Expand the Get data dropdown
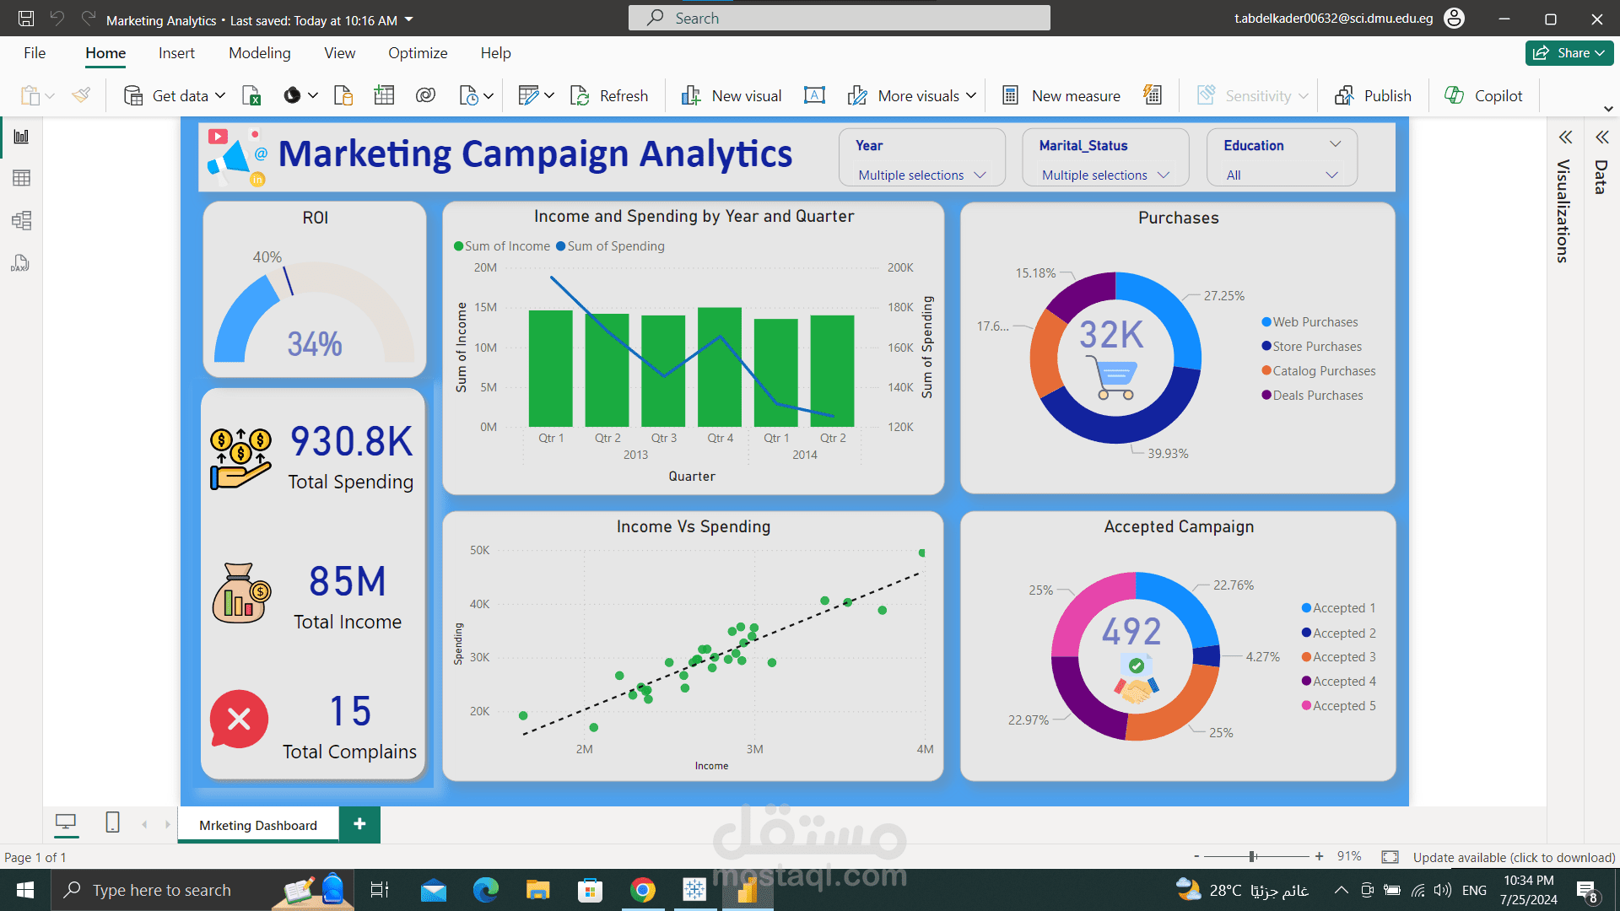This screenshot has height=911, width=1620. click(220, 95)
